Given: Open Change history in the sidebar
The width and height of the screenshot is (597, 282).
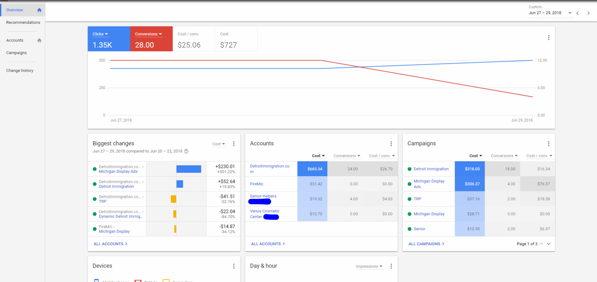Looking at the screenshot, I should click(20, 71).
